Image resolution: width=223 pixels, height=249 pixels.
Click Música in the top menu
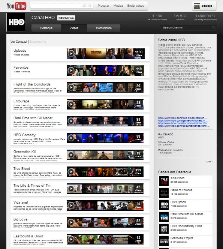(118, 6)
